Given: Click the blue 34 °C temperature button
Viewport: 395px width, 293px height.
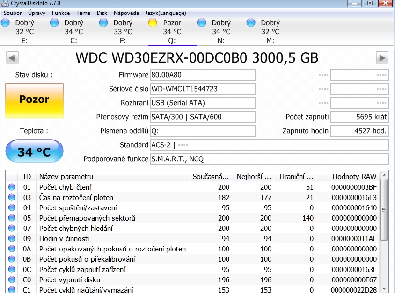Looking at the screenshot, I should coord(34,151).
